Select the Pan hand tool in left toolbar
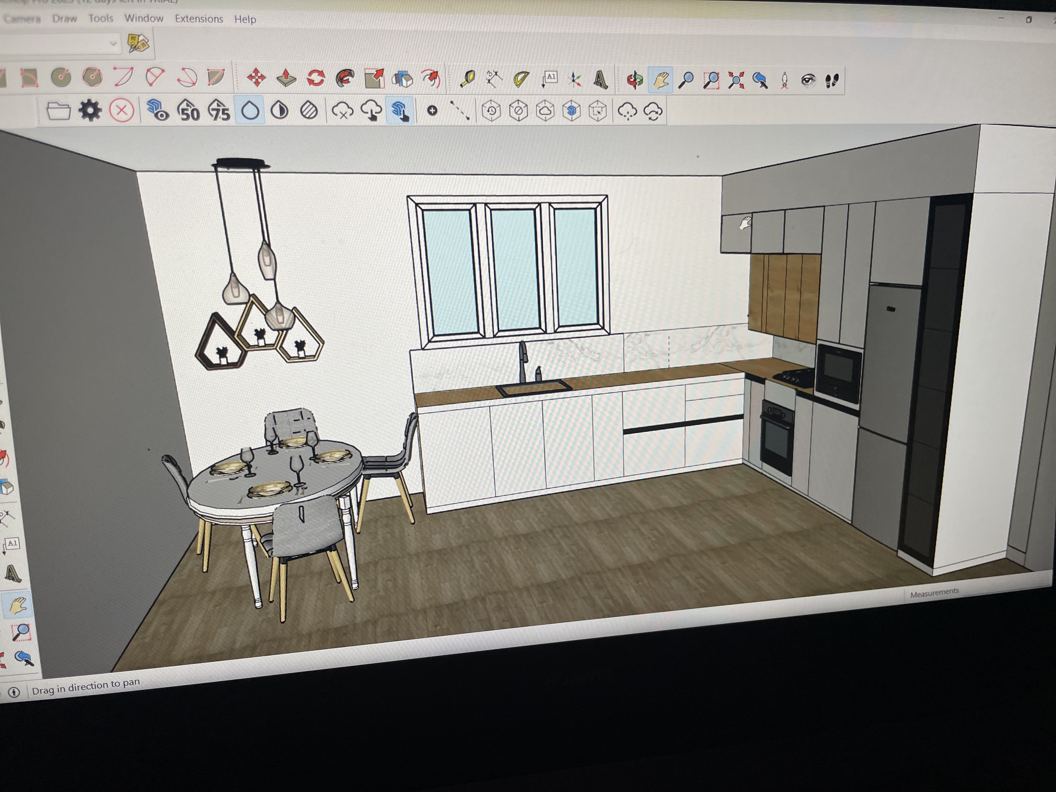Viewport: 1056px width, 792px height. pyautogui.click(x=18, y=605)
